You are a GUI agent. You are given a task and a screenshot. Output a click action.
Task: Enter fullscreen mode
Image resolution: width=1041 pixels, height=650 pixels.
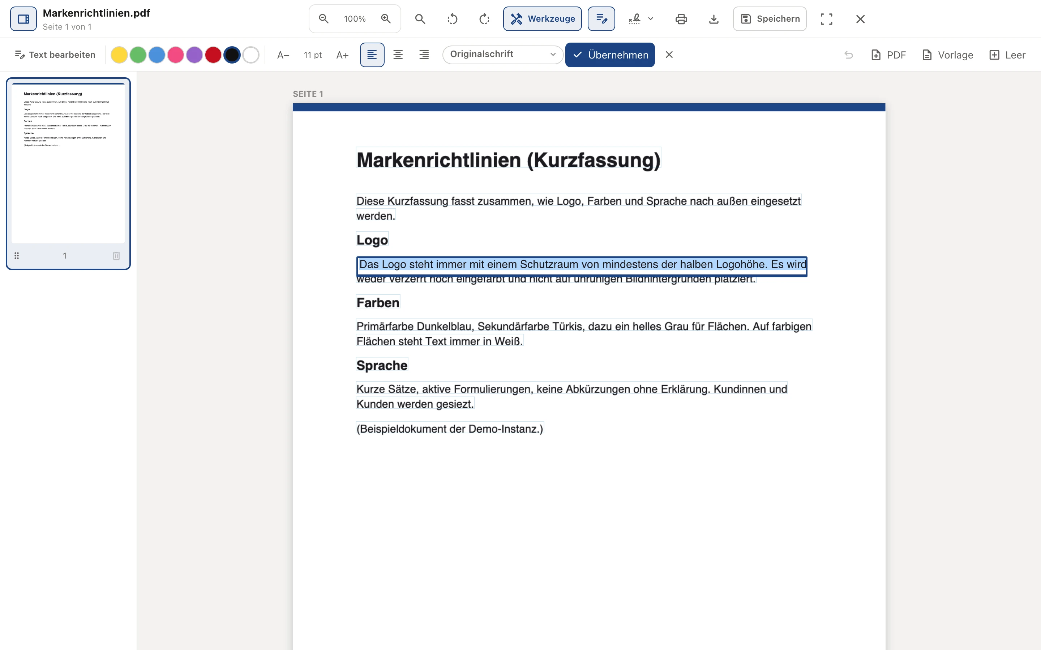826,19
